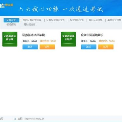Image resolution: width=122 pixels, height=122 pixels.
Task: Select the 证券从业 tab
Action: tap(12, 20)
